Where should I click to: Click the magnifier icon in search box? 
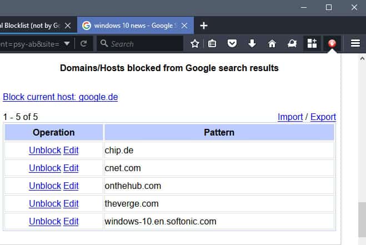(104, 43)
